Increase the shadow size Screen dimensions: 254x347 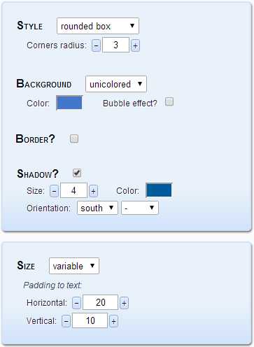click(x=93, y=191)
